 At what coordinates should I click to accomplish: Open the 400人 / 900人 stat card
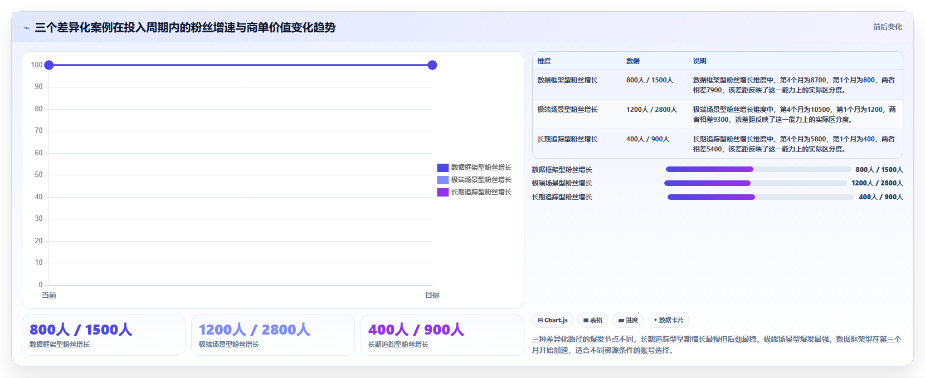click(x=442, y=335)
